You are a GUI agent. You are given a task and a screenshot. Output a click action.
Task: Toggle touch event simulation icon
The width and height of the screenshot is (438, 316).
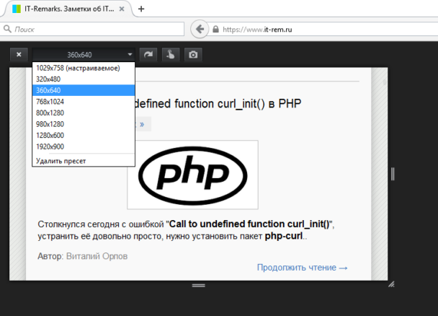[x=171, y=55]
